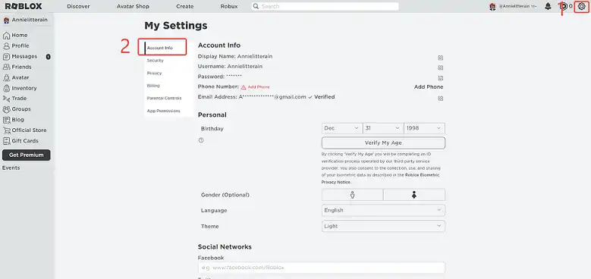Edit the Email Address with pencil icon
591x279 pixels.
tap(441, 99)
